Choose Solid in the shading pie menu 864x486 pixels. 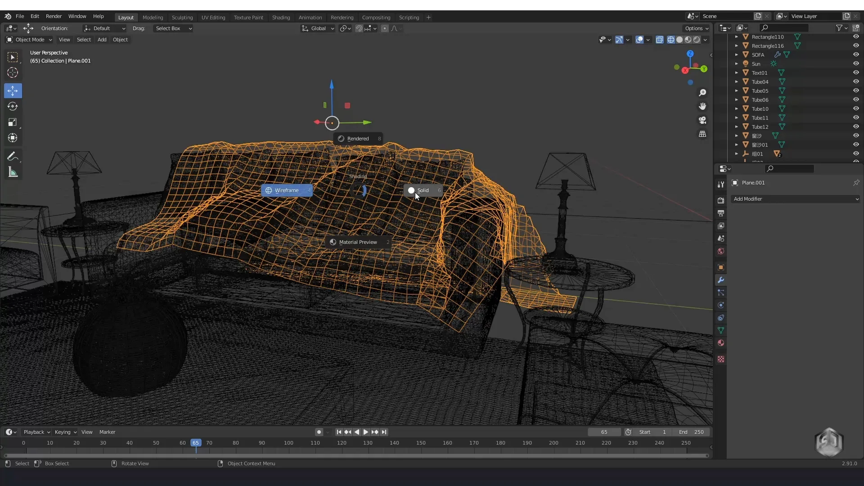pos(423,190)
